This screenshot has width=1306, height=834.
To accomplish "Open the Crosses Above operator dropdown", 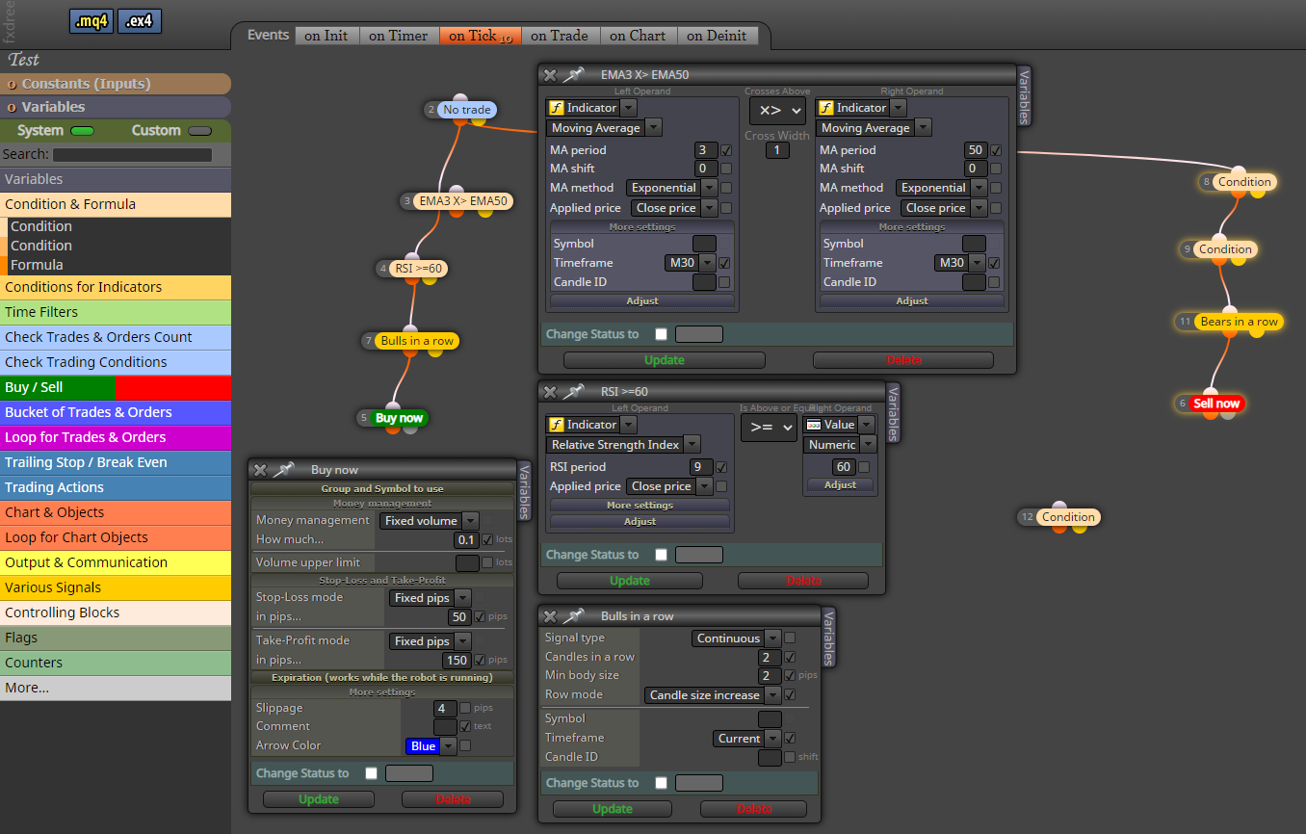I will pyautogui.click(x=777, y=111).
